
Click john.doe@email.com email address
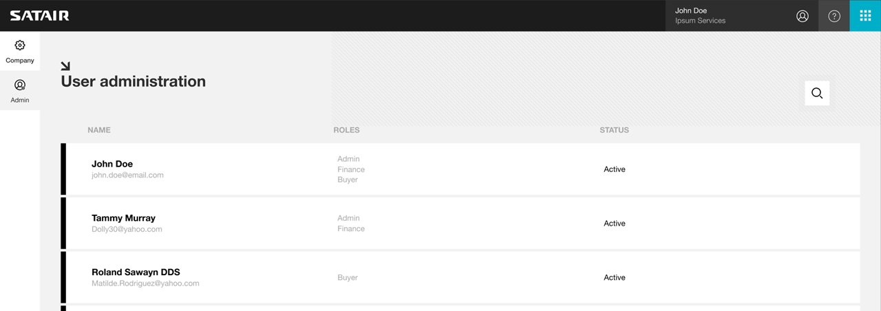(127, 175)
